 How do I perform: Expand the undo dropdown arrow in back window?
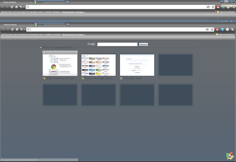[x=24, y=7]
